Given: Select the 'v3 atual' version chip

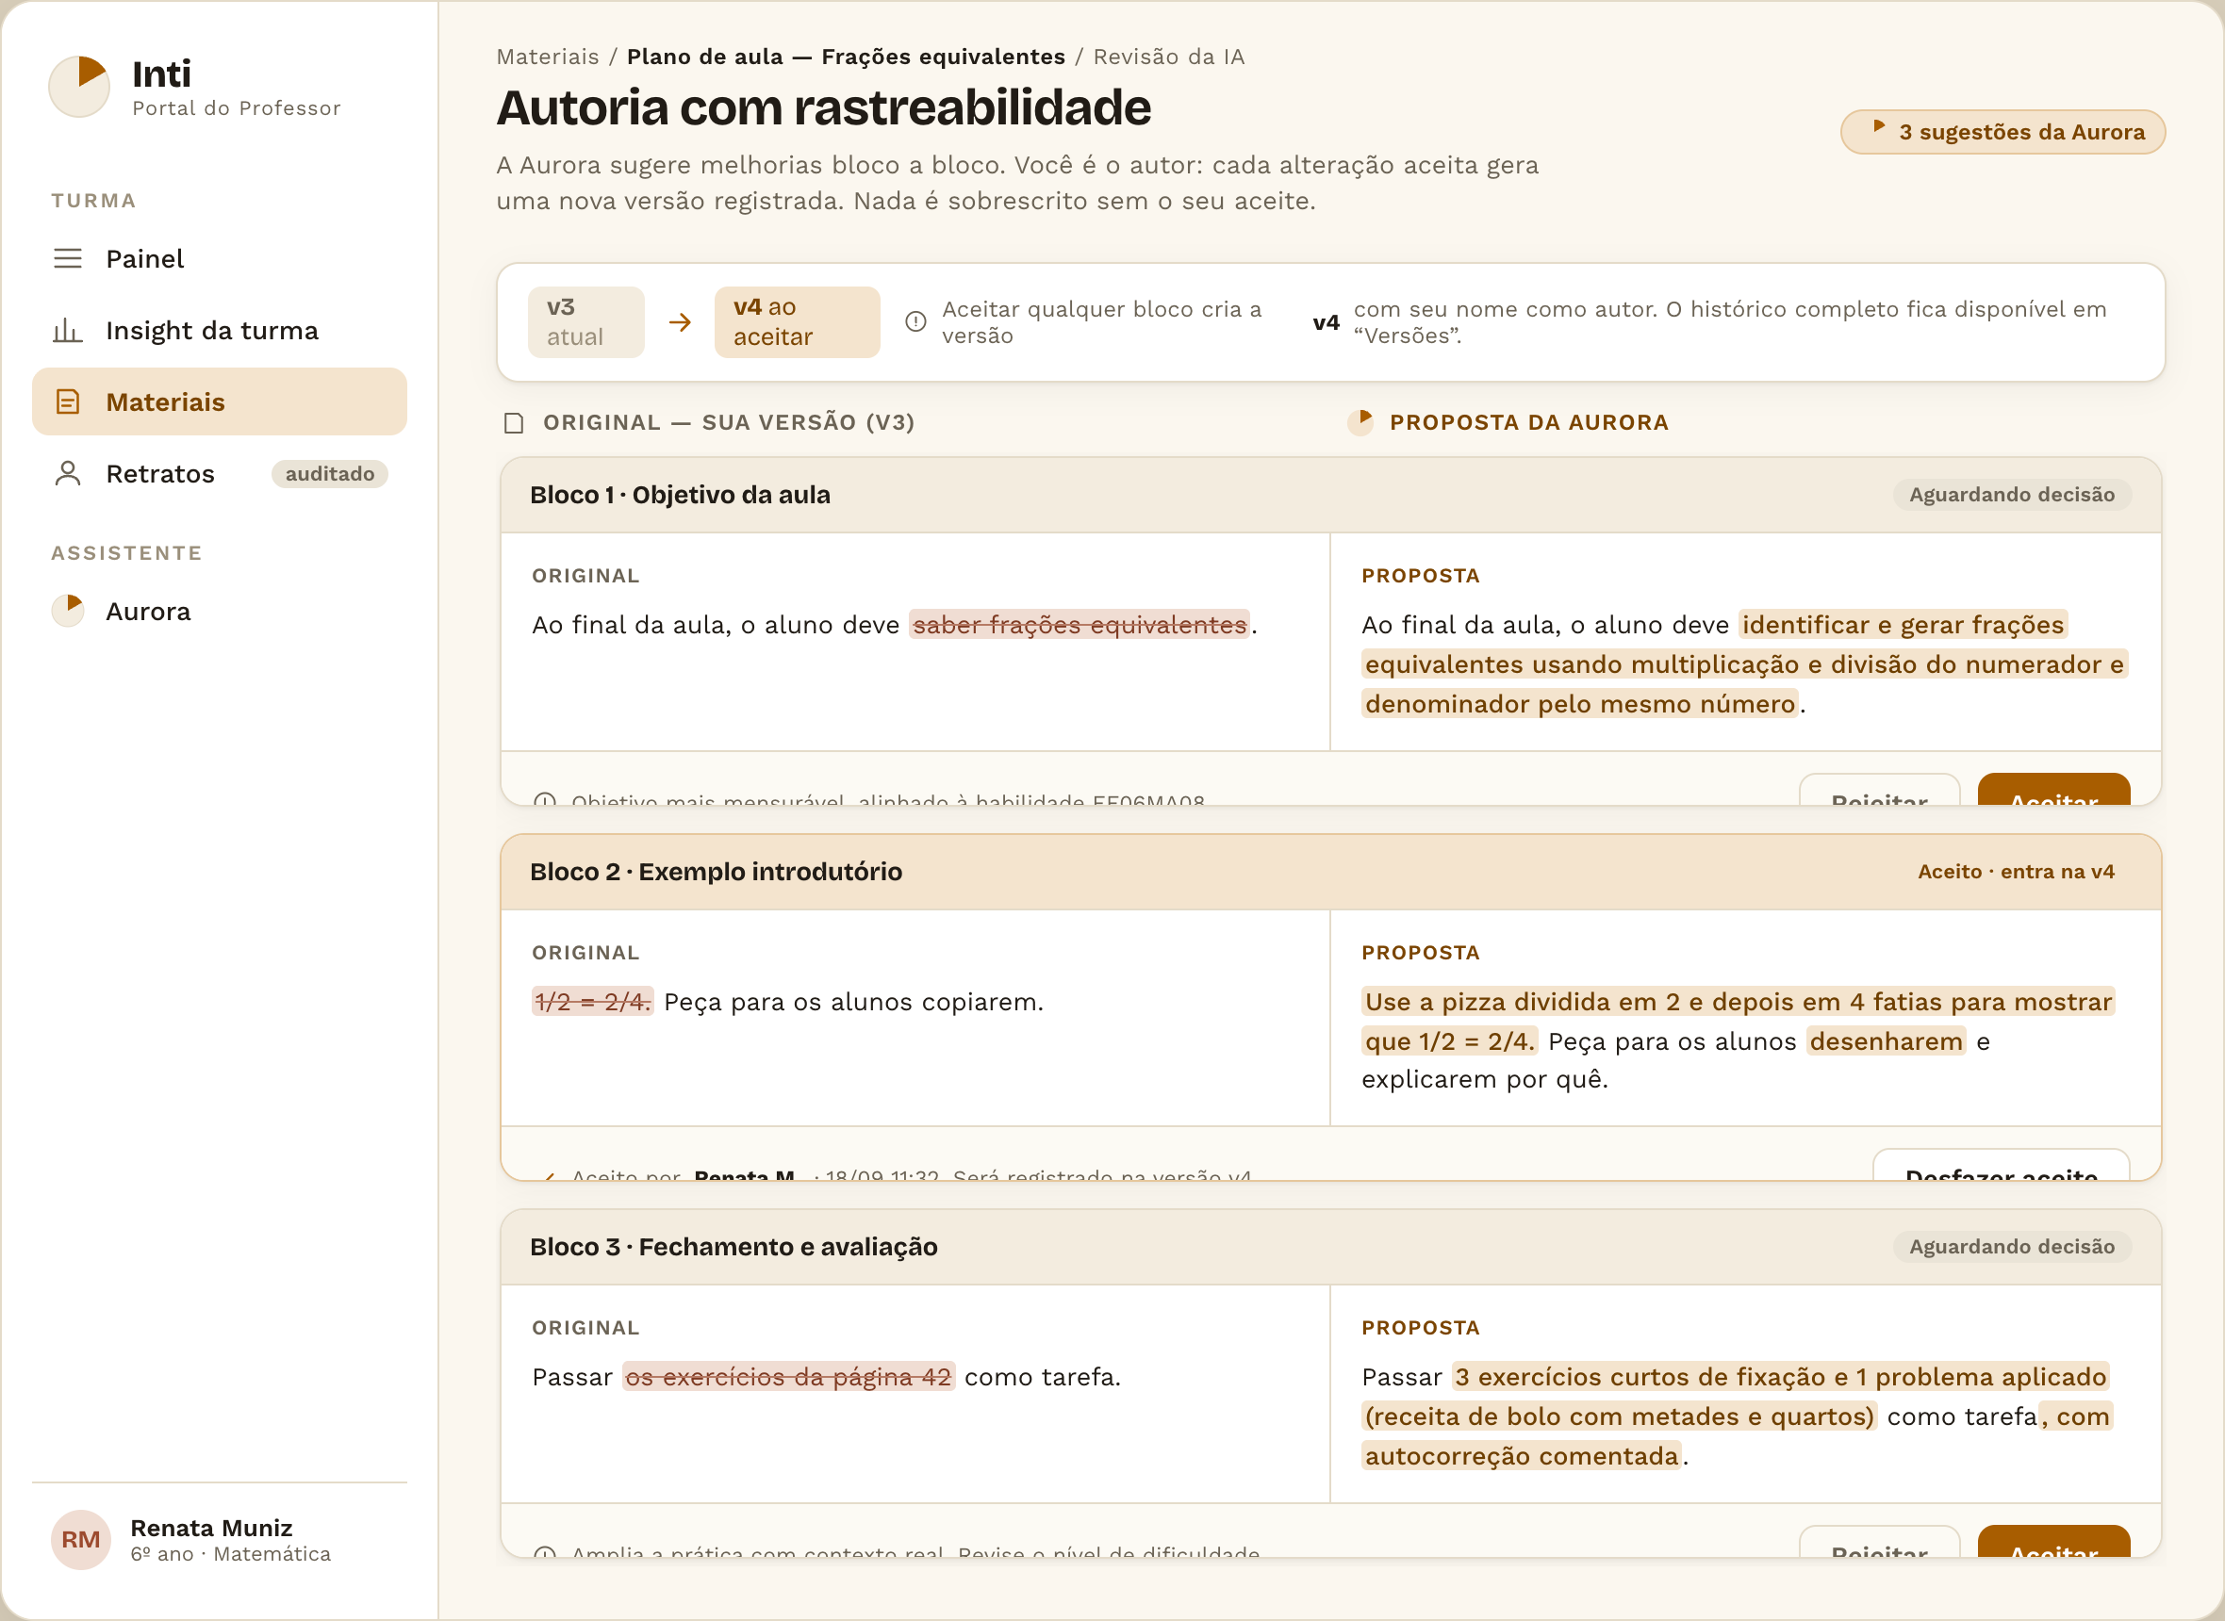Looking at the screenshot, I should [x=585, y=322].
